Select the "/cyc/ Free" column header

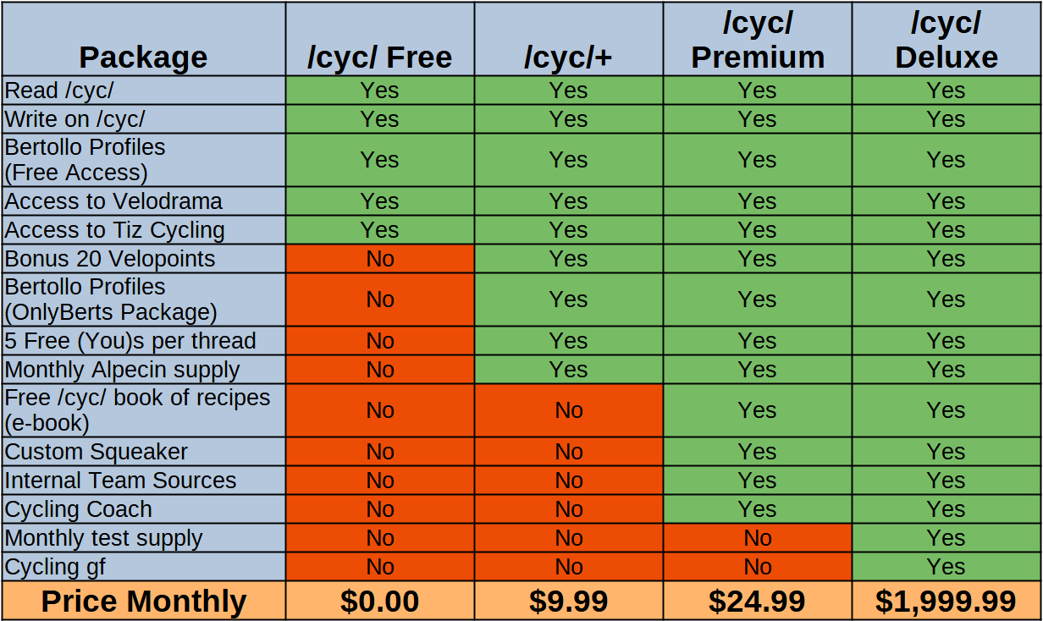[379, 58]
